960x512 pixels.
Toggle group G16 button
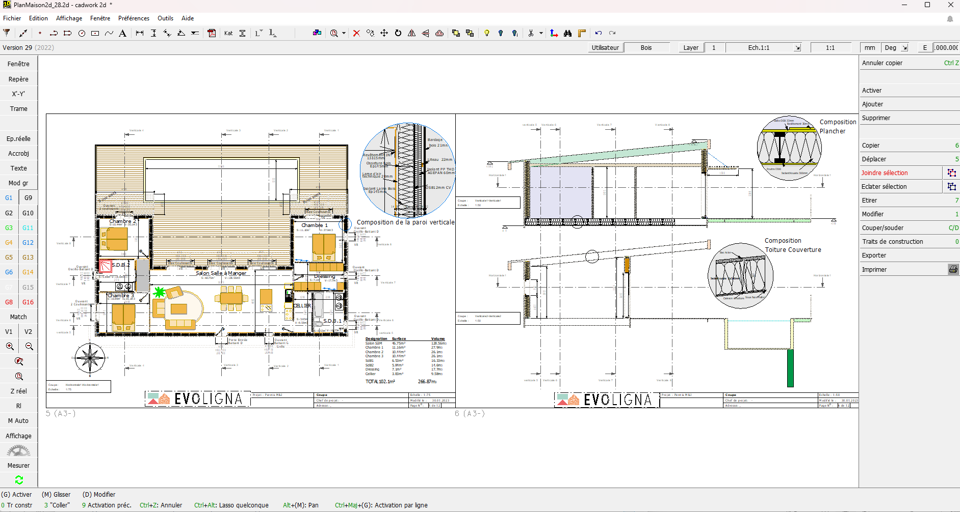coord(28,302)
